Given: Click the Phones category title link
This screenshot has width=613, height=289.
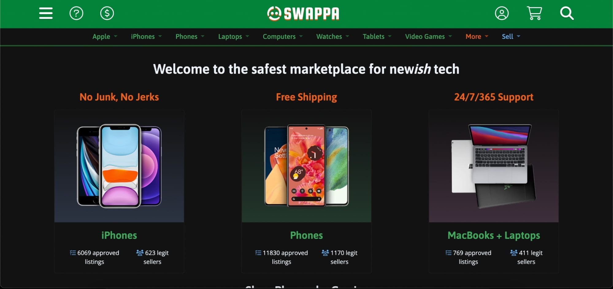Looking at the screenshot, I should click(x=306, y=235).
